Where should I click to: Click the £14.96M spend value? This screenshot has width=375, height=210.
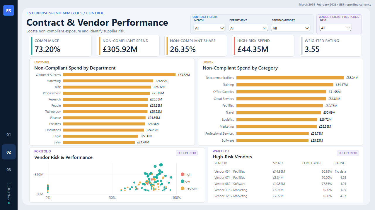(x=279, y=171)
